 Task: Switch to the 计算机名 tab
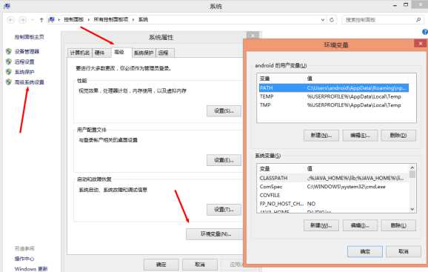[x=80, y=53]
